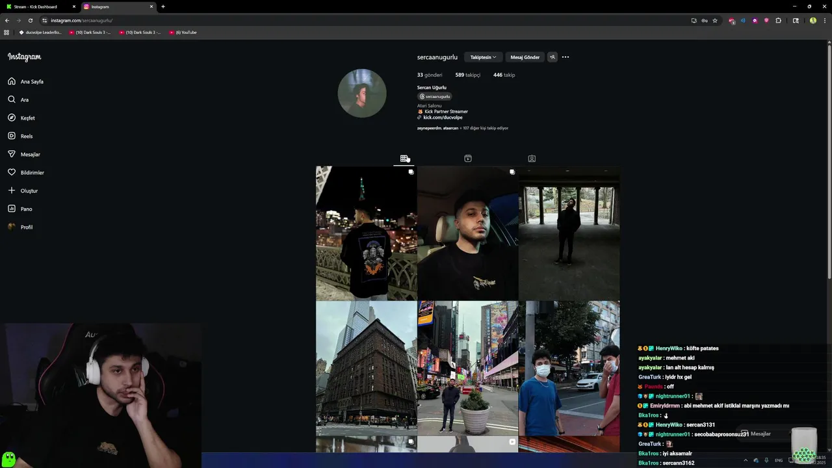Click the sercaanugurlu Threads badge

click(435, 96)
